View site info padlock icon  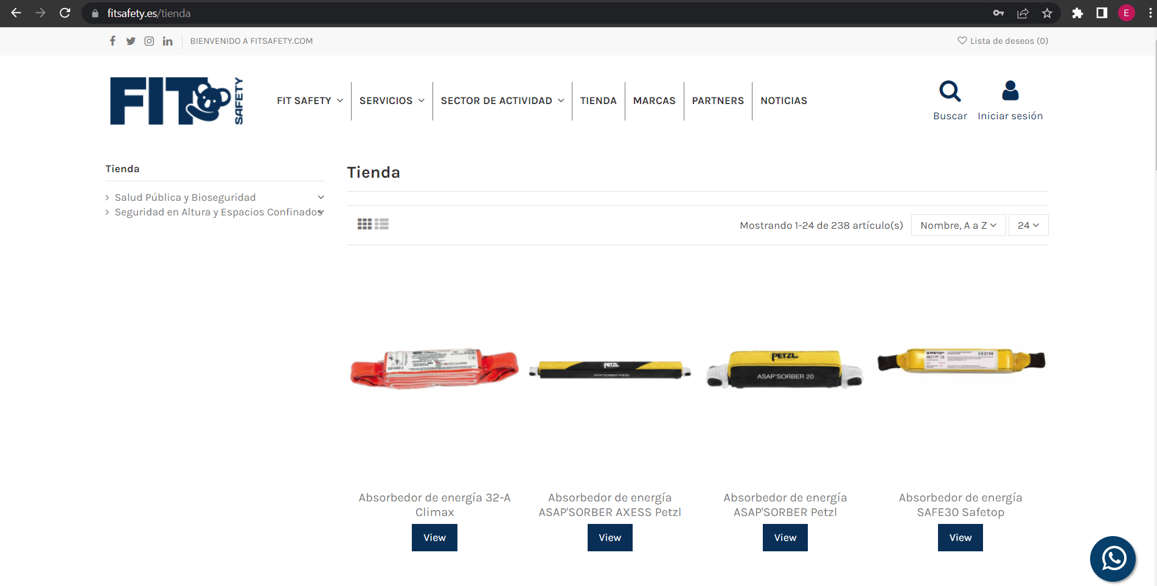[x=95, y=13]
